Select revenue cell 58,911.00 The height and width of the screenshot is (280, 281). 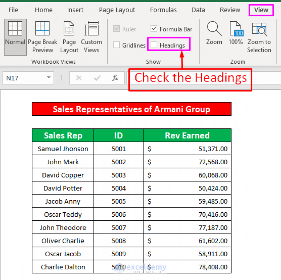click(x=187, y=254)
